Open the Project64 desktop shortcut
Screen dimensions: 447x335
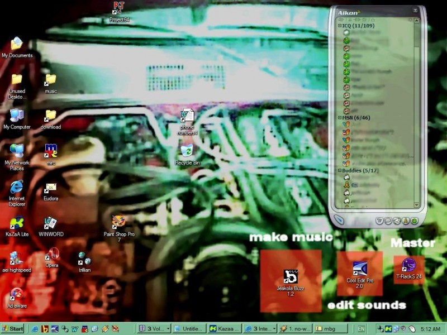tap(119, 11)
